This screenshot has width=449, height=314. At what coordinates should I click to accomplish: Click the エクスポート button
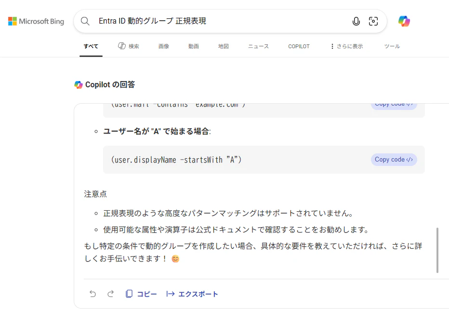coord(192,294)
